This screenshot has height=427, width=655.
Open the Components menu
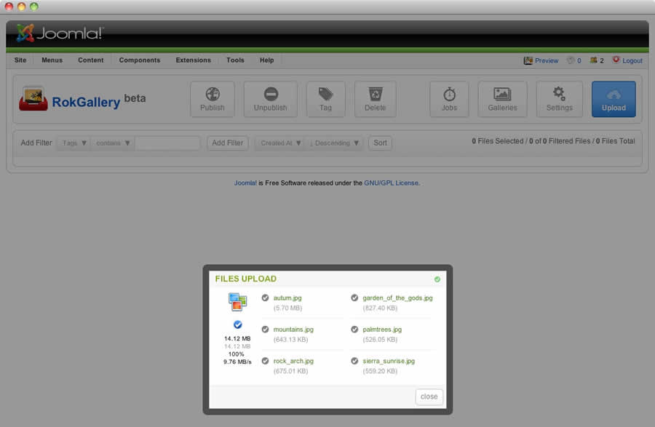[x=140, y=60]
